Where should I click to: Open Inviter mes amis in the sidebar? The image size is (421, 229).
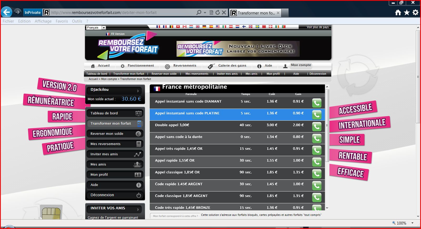pyautogui.click(x=115, y=154)
